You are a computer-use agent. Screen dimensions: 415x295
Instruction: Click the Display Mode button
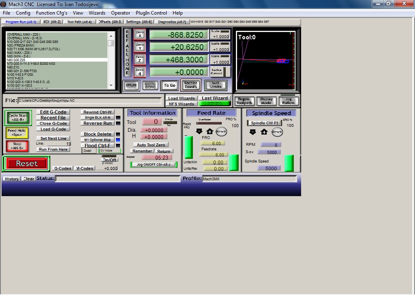click(x=266, y=101)
